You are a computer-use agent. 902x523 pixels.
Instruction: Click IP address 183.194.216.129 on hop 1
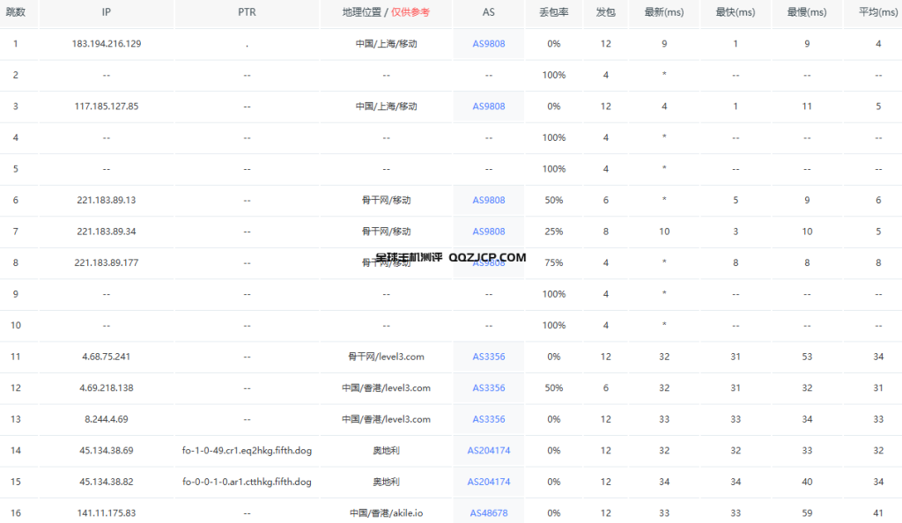[106, 43]
